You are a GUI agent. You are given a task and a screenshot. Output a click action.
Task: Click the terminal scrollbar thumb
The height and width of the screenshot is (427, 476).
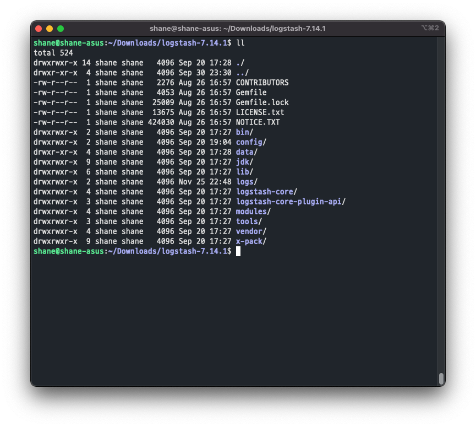441,379
